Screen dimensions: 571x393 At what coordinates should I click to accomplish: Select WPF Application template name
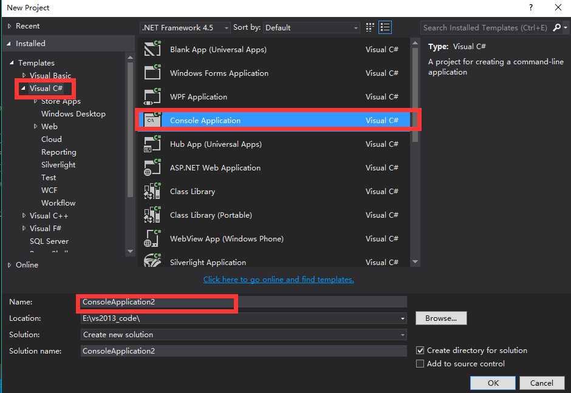(199, 96)
